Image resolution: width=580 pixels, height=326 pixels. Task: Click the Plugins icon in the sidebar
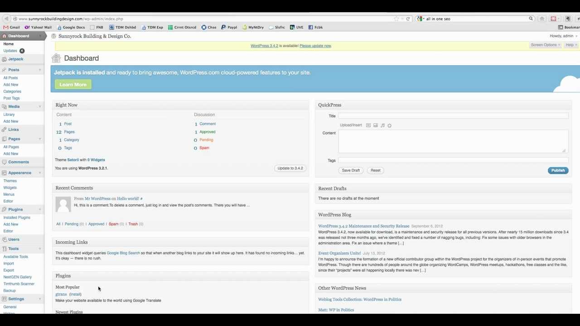(4, 210)
